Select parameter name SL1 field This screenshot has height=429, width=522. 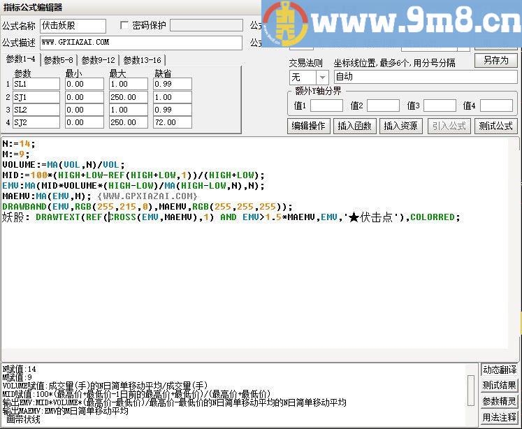click(36, 85)
